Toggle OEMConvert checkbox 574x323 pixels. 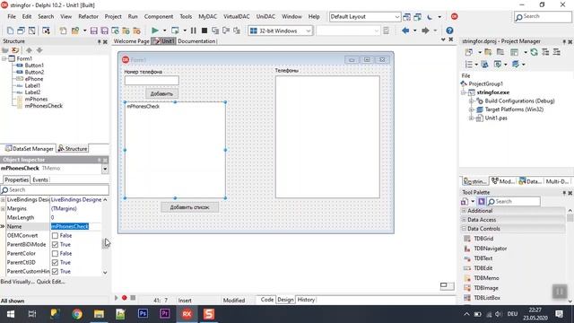click(x=55, y=235)
